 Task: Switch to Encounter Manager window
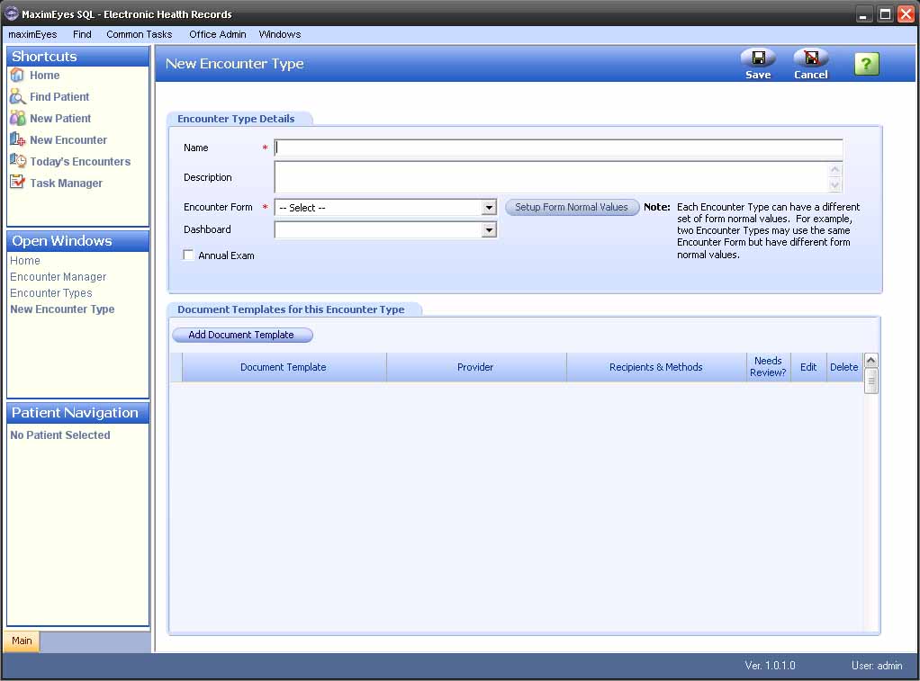59,277
